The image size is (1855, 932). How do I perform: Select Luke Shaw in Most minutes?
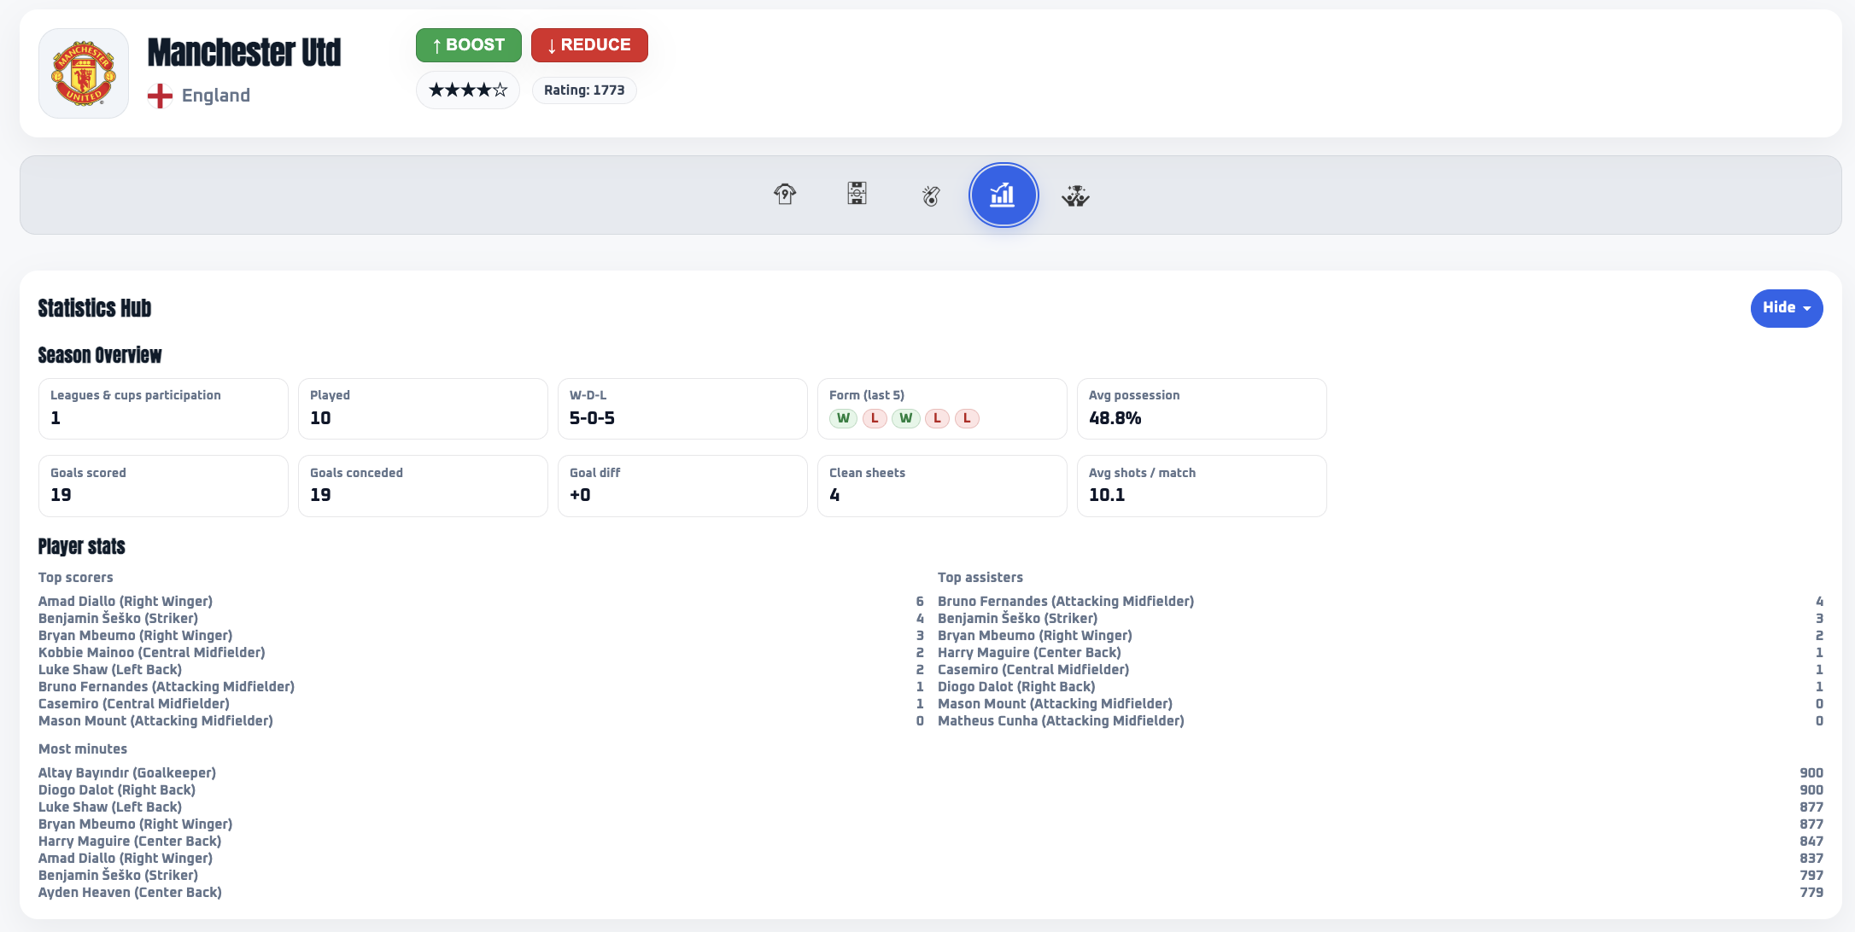931,807
